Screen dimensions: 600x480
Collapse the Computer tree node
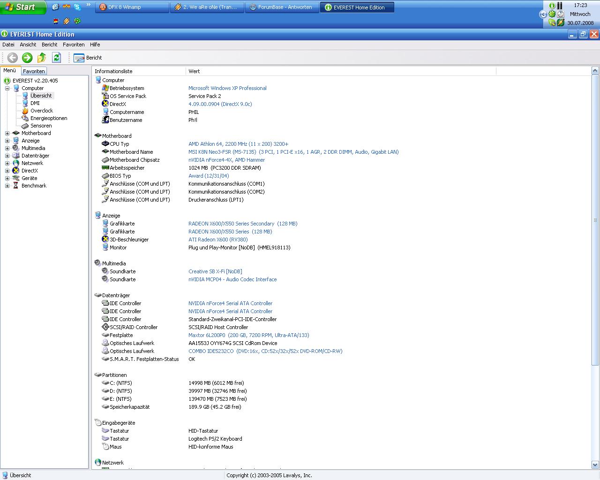(7, 88)
